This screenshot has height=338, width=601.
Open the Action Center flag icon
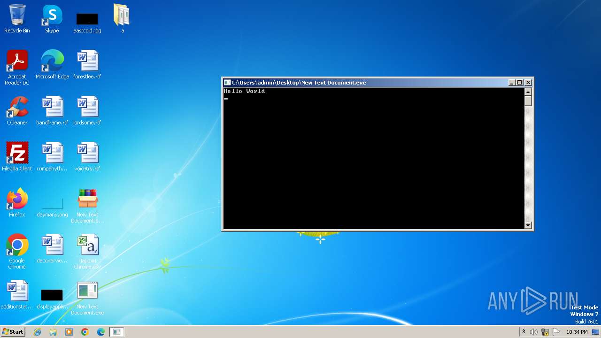click(x=556, y=332)
